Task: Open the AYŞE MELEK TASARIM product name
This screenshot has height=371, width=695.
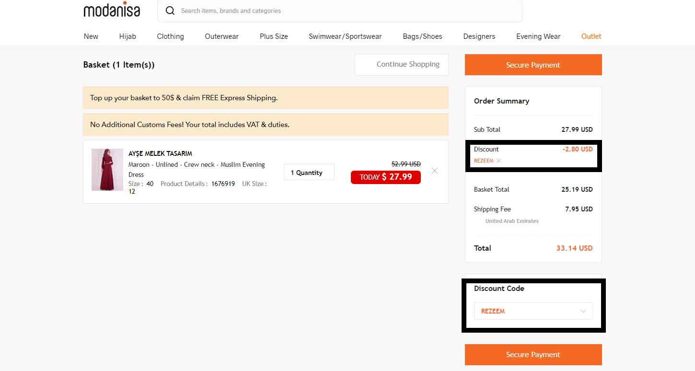Action: [x=160, y=153]
